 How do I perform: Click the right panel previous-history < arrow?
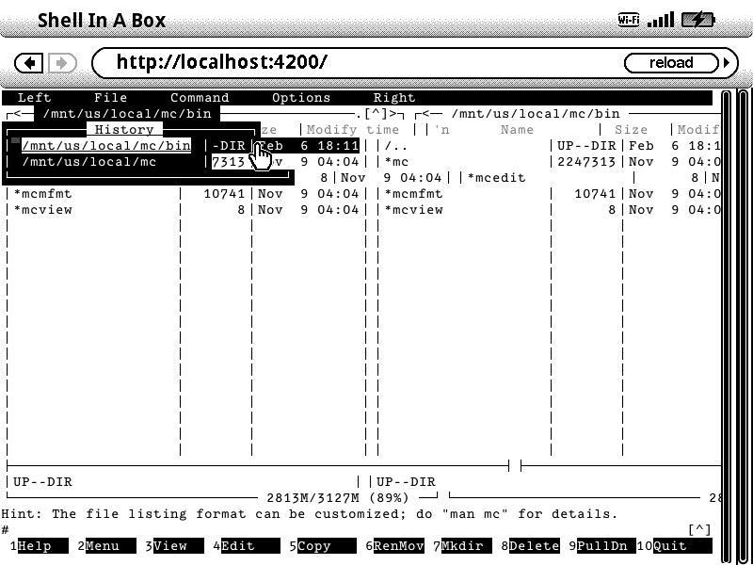(425, 114)
